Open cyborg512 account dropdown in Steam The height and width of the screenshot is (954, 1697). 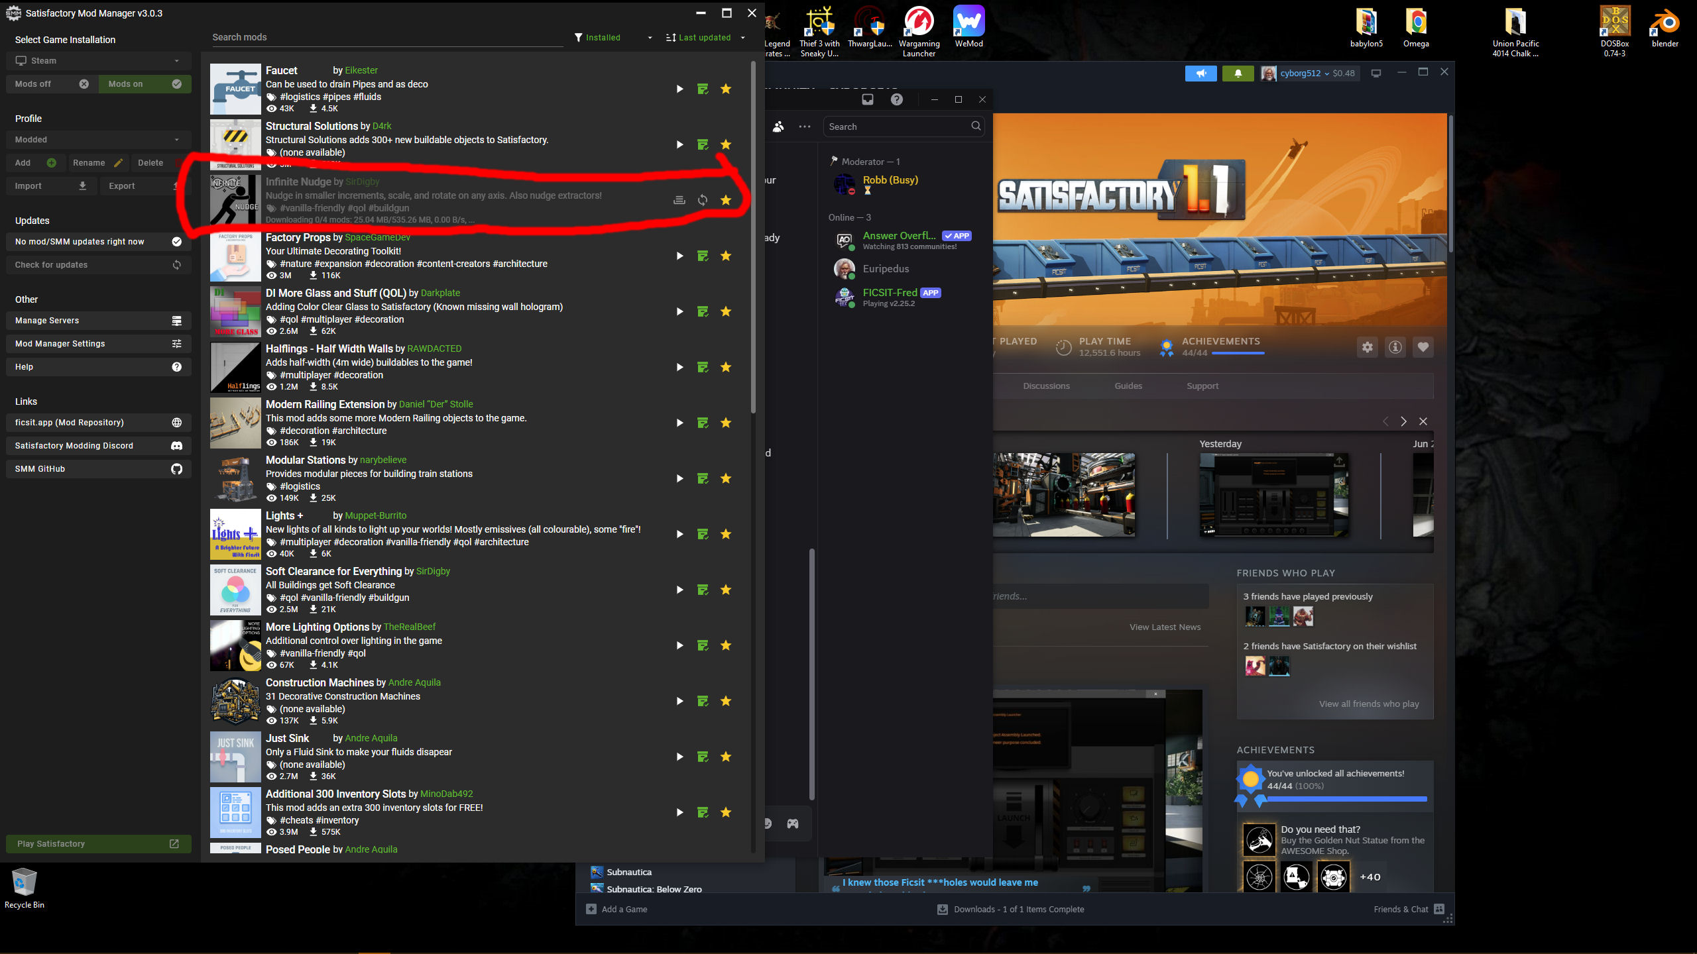click(1310, 74)
